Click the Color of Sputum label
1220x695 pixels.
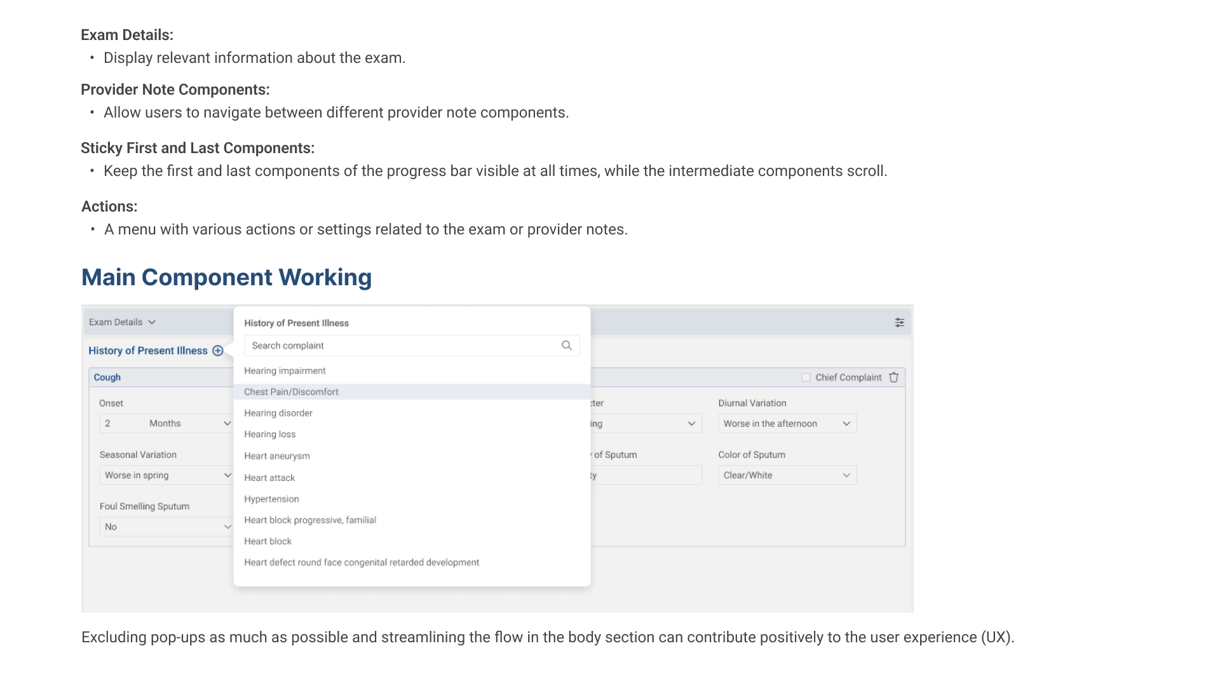(x=752, y=455)
